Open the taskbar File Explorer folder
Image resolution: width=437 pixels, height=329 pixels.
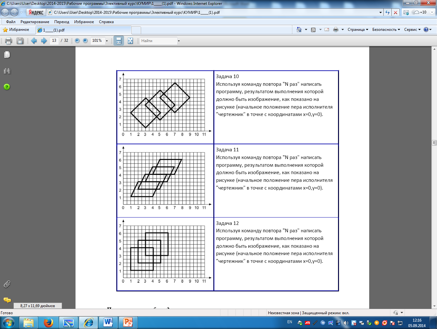click(x=29, y=322)
